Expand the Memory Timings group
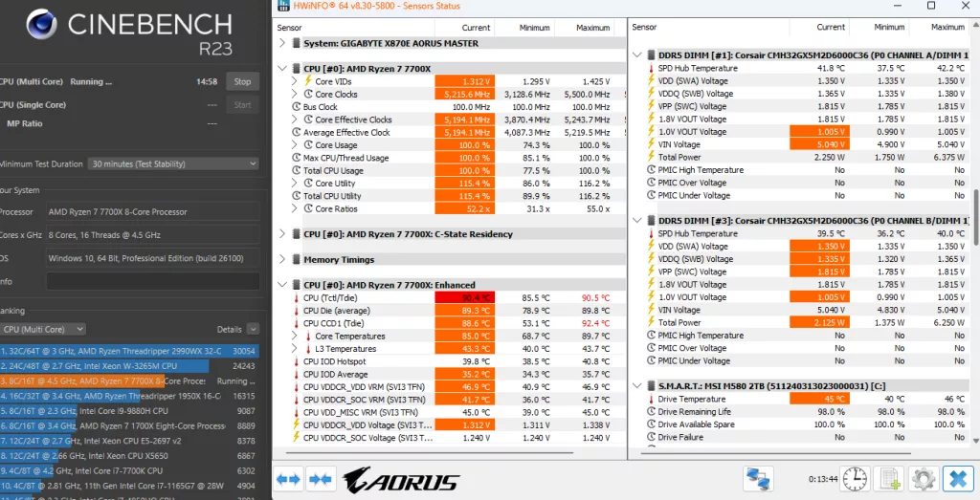Image resolution: width=980 pixels, height=500 pixels. click(x=282, y=259)
